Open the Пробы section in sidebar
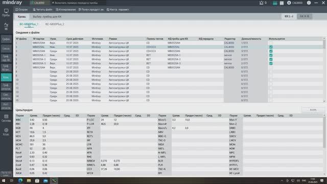 pyautogui.click(x=6, y=12)
